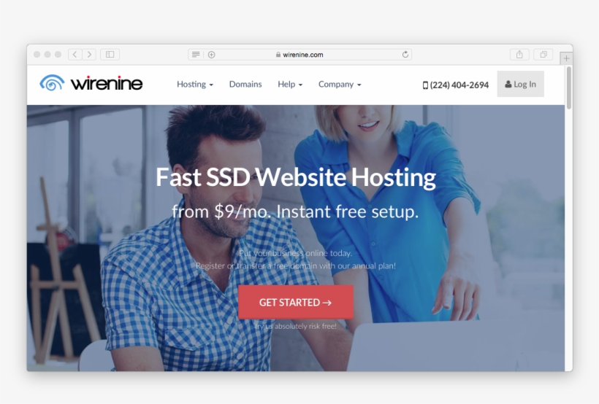Screen dimensions: 599x404
Task: Click the (224) 404-2694 phone number
Action: pyautogui.click(x=456, y=85)
